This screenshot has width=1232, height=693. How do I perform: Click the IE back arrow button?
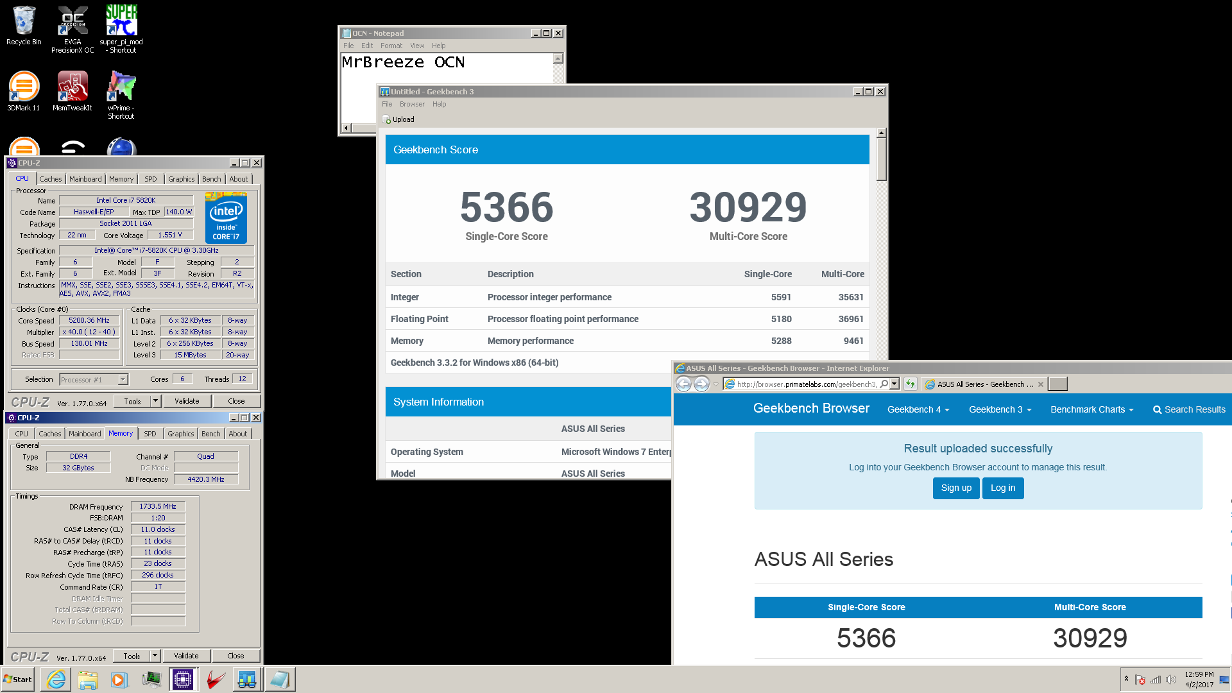[x=683, y=384]
